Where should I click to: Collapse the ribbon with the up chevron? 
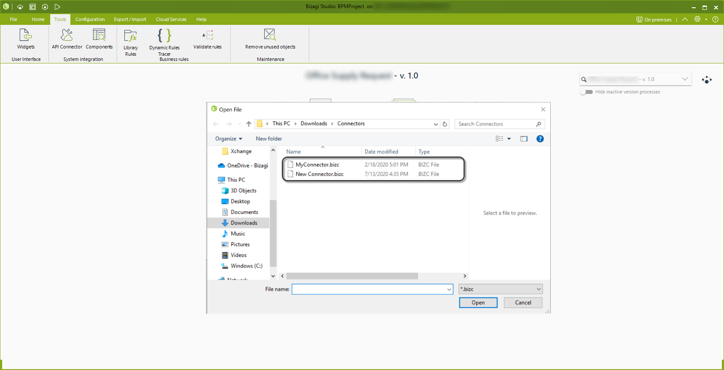(x=685, y=19)
